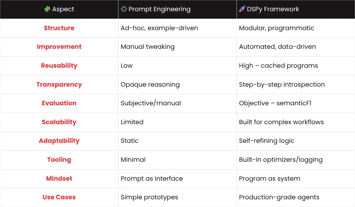Click the gear icon beside Prompt Engineering

point(124,9)
